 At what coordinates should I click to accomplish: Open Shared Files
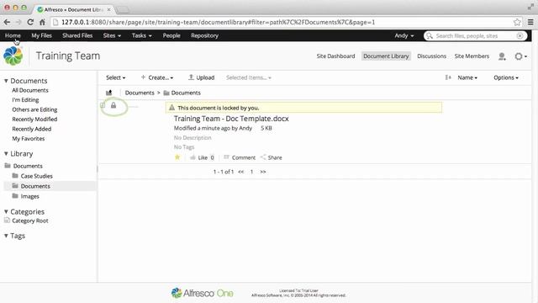tap(77, 35)
